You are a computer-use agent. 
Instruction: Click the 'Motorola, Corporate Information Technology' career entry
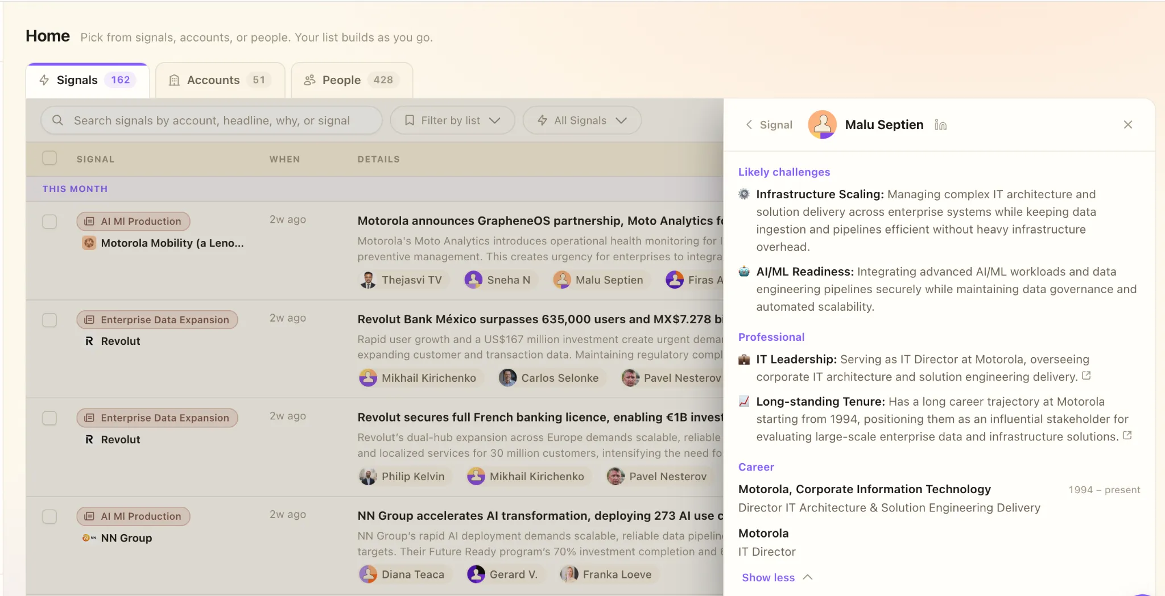865,489
